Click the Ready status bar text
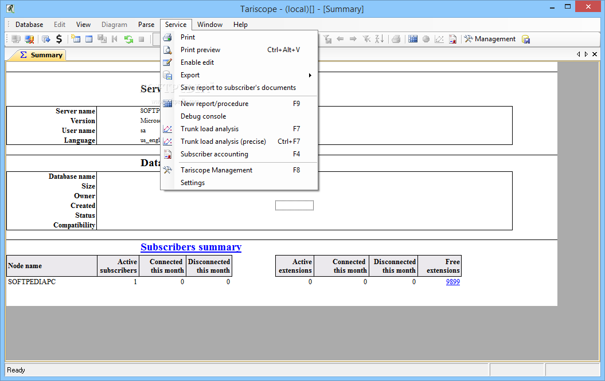This screenshot has width=605, height=381. tap(16, 370)
